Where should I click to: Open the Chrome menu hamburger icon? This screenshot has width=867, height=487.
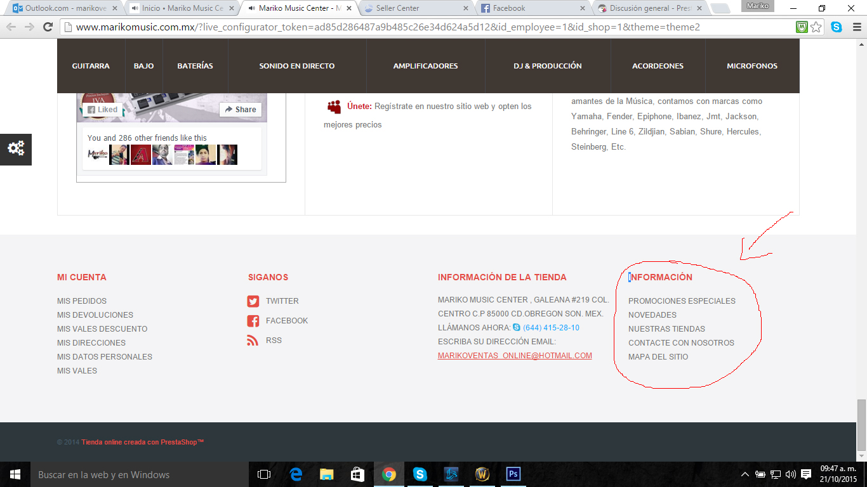point(856,27)
